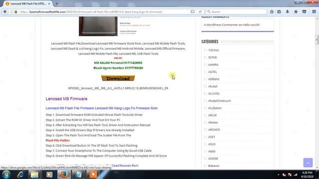
Task: Click the scroll-to-top arrow button
Action: (308, 163)
